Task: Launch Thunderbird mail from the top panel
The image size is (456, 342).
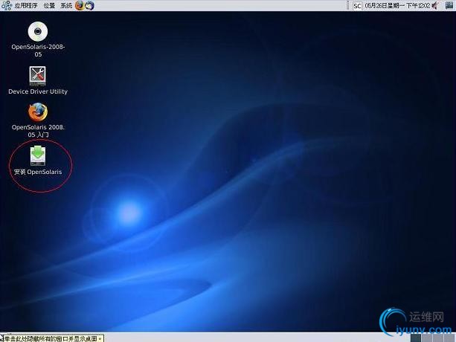Action: (x=89, y=5)
